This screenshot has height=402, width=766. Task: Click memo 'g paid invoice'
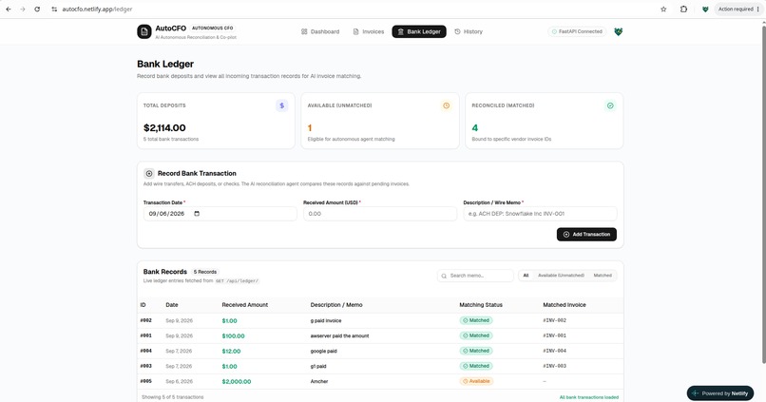click(326, 321)
